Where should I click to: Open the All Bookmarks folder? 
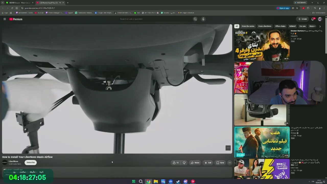319,13
